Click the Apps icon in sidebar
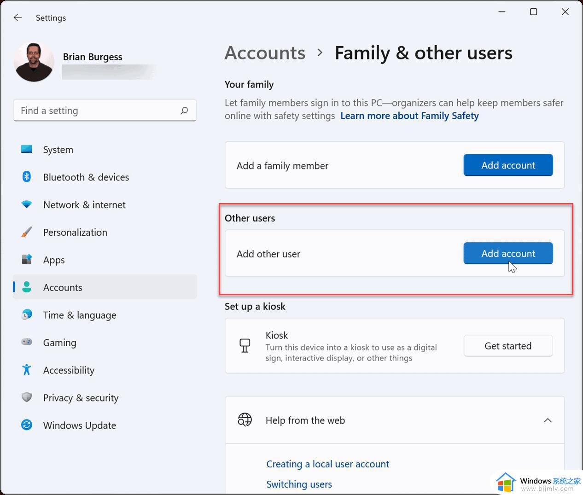This screenshot has width=583, height=495. point(27,260)
